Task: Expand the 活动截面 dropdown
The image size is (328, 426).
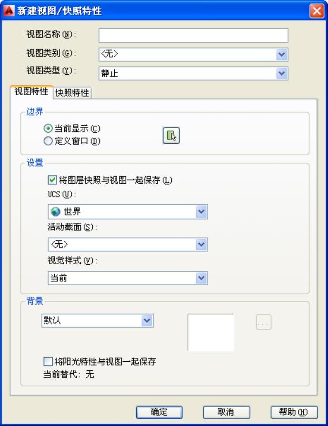Action: (201, 245)
